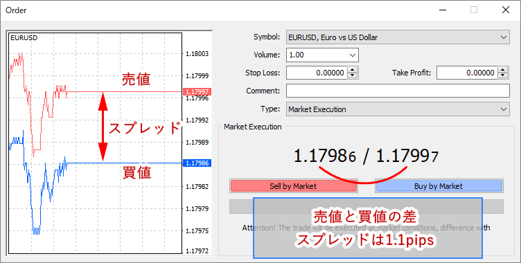This screenshot has width=521, height=263.
Task: Expand the Volume combo box arrow
Action: pyautogui.click(x=353, y=55)
